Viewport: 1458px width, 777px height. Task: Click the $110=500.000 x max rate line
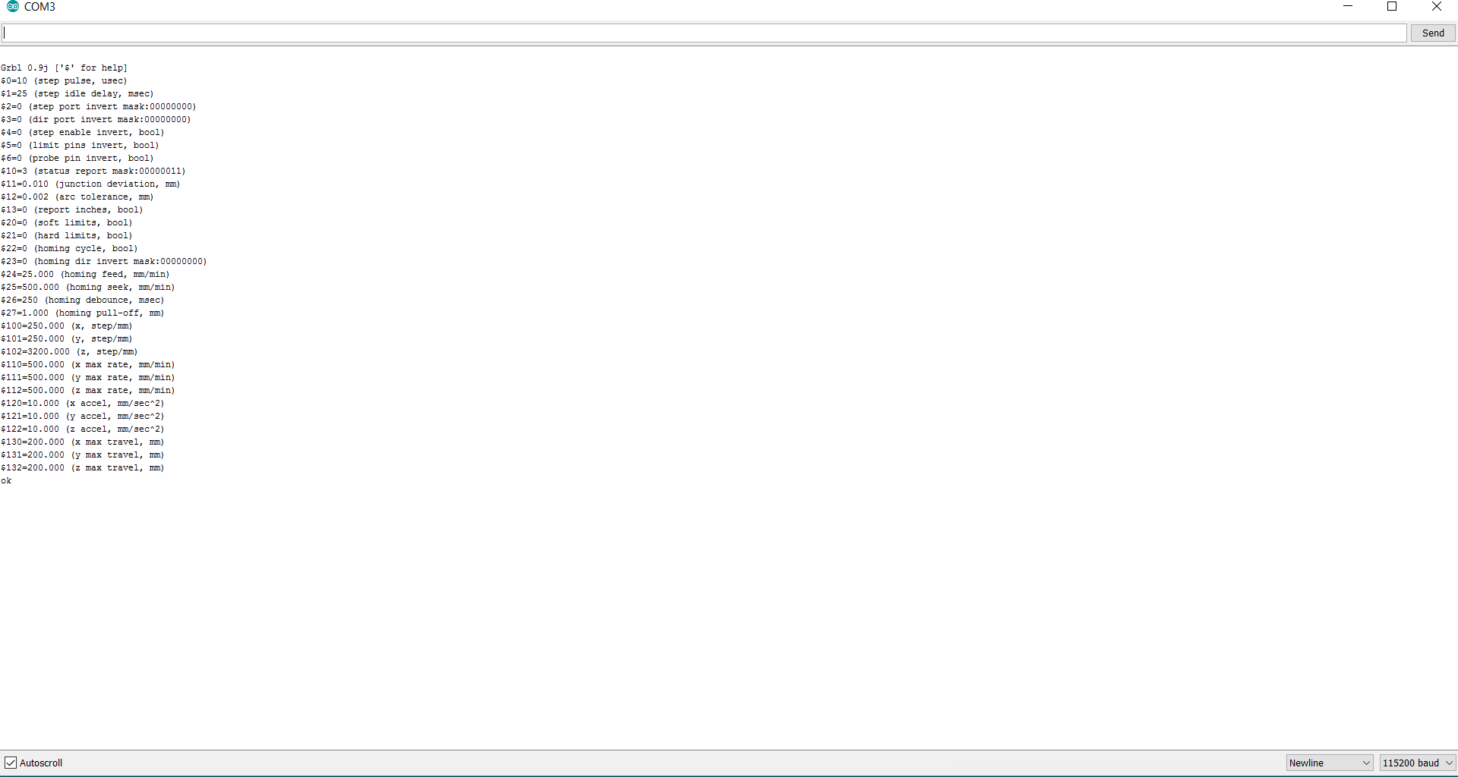pyautogui.click(x=87, y=365)
